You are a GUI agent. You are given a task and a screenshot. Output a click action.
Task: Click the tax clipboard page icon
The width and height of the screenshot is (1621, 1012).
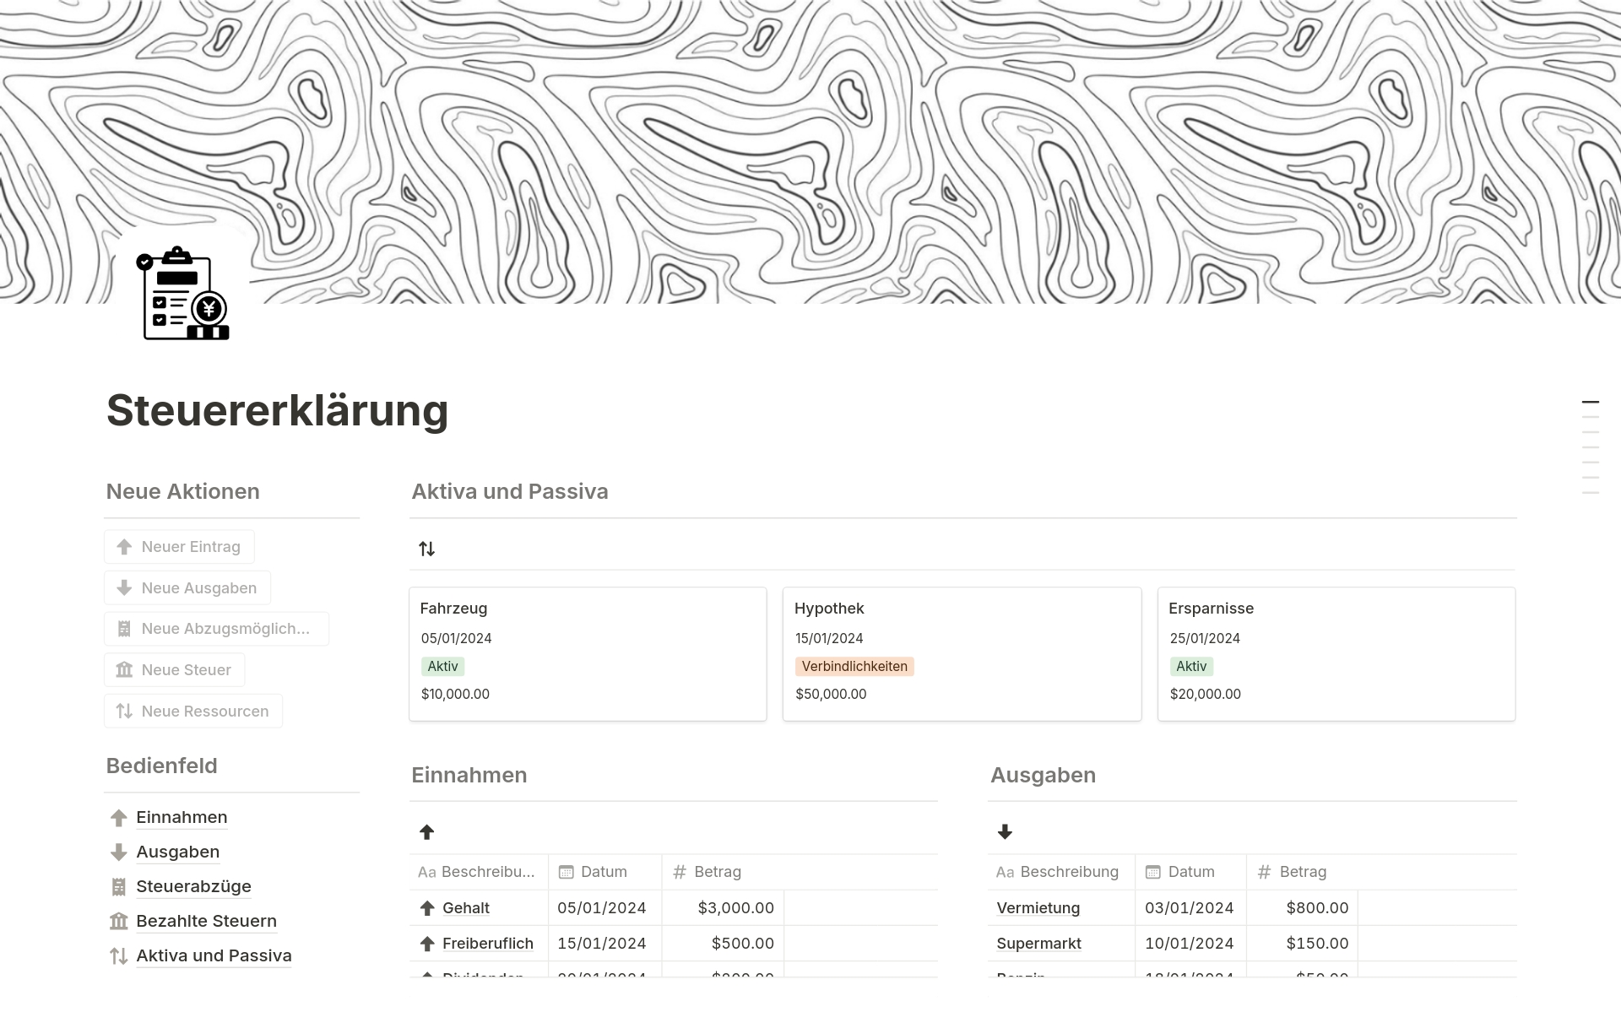[x=183, y=294]
